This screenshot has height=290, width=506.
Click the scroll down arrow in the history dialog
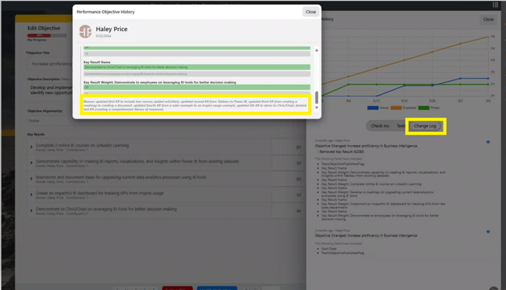(316, 108)
